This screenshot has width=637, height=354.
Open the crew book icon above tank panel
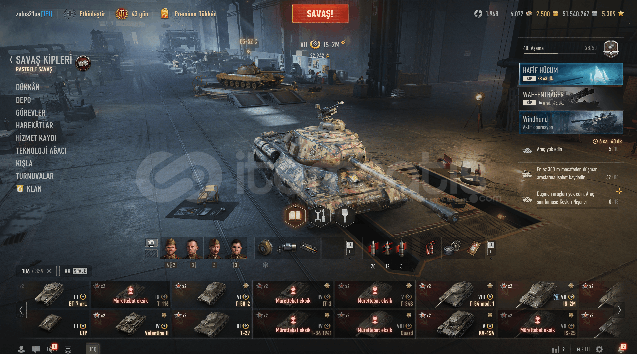click(x=295, y=216)
